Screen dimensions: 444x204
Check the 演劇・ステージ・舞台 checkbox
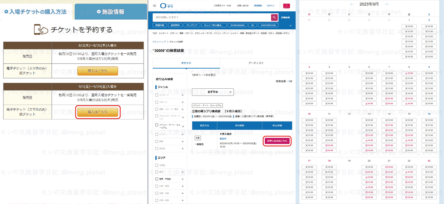tap(157, 109)
